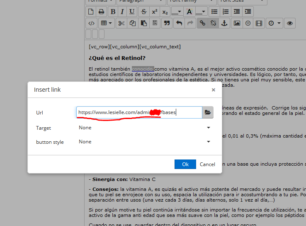Viewport: 306px width, 226px height.
Task: Click the bullet list toolbar item
Action: (x=214, y=12)
